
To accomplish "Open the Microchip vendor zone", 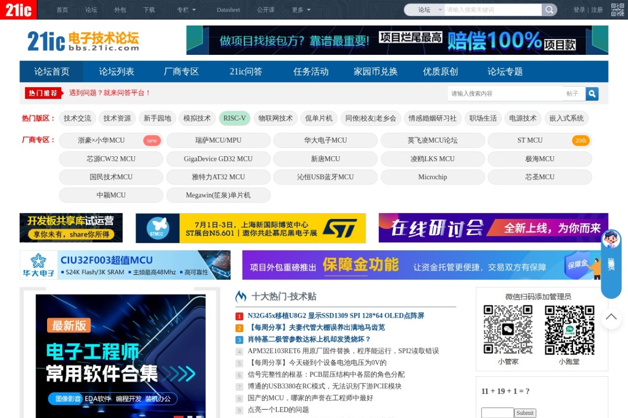I will coord(433,177).
